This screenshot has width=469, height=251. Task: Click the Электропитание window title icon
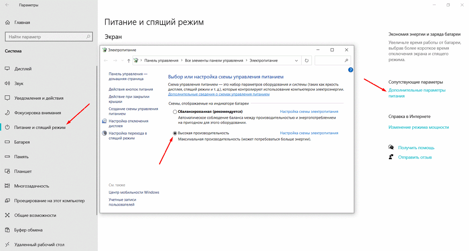104,50
